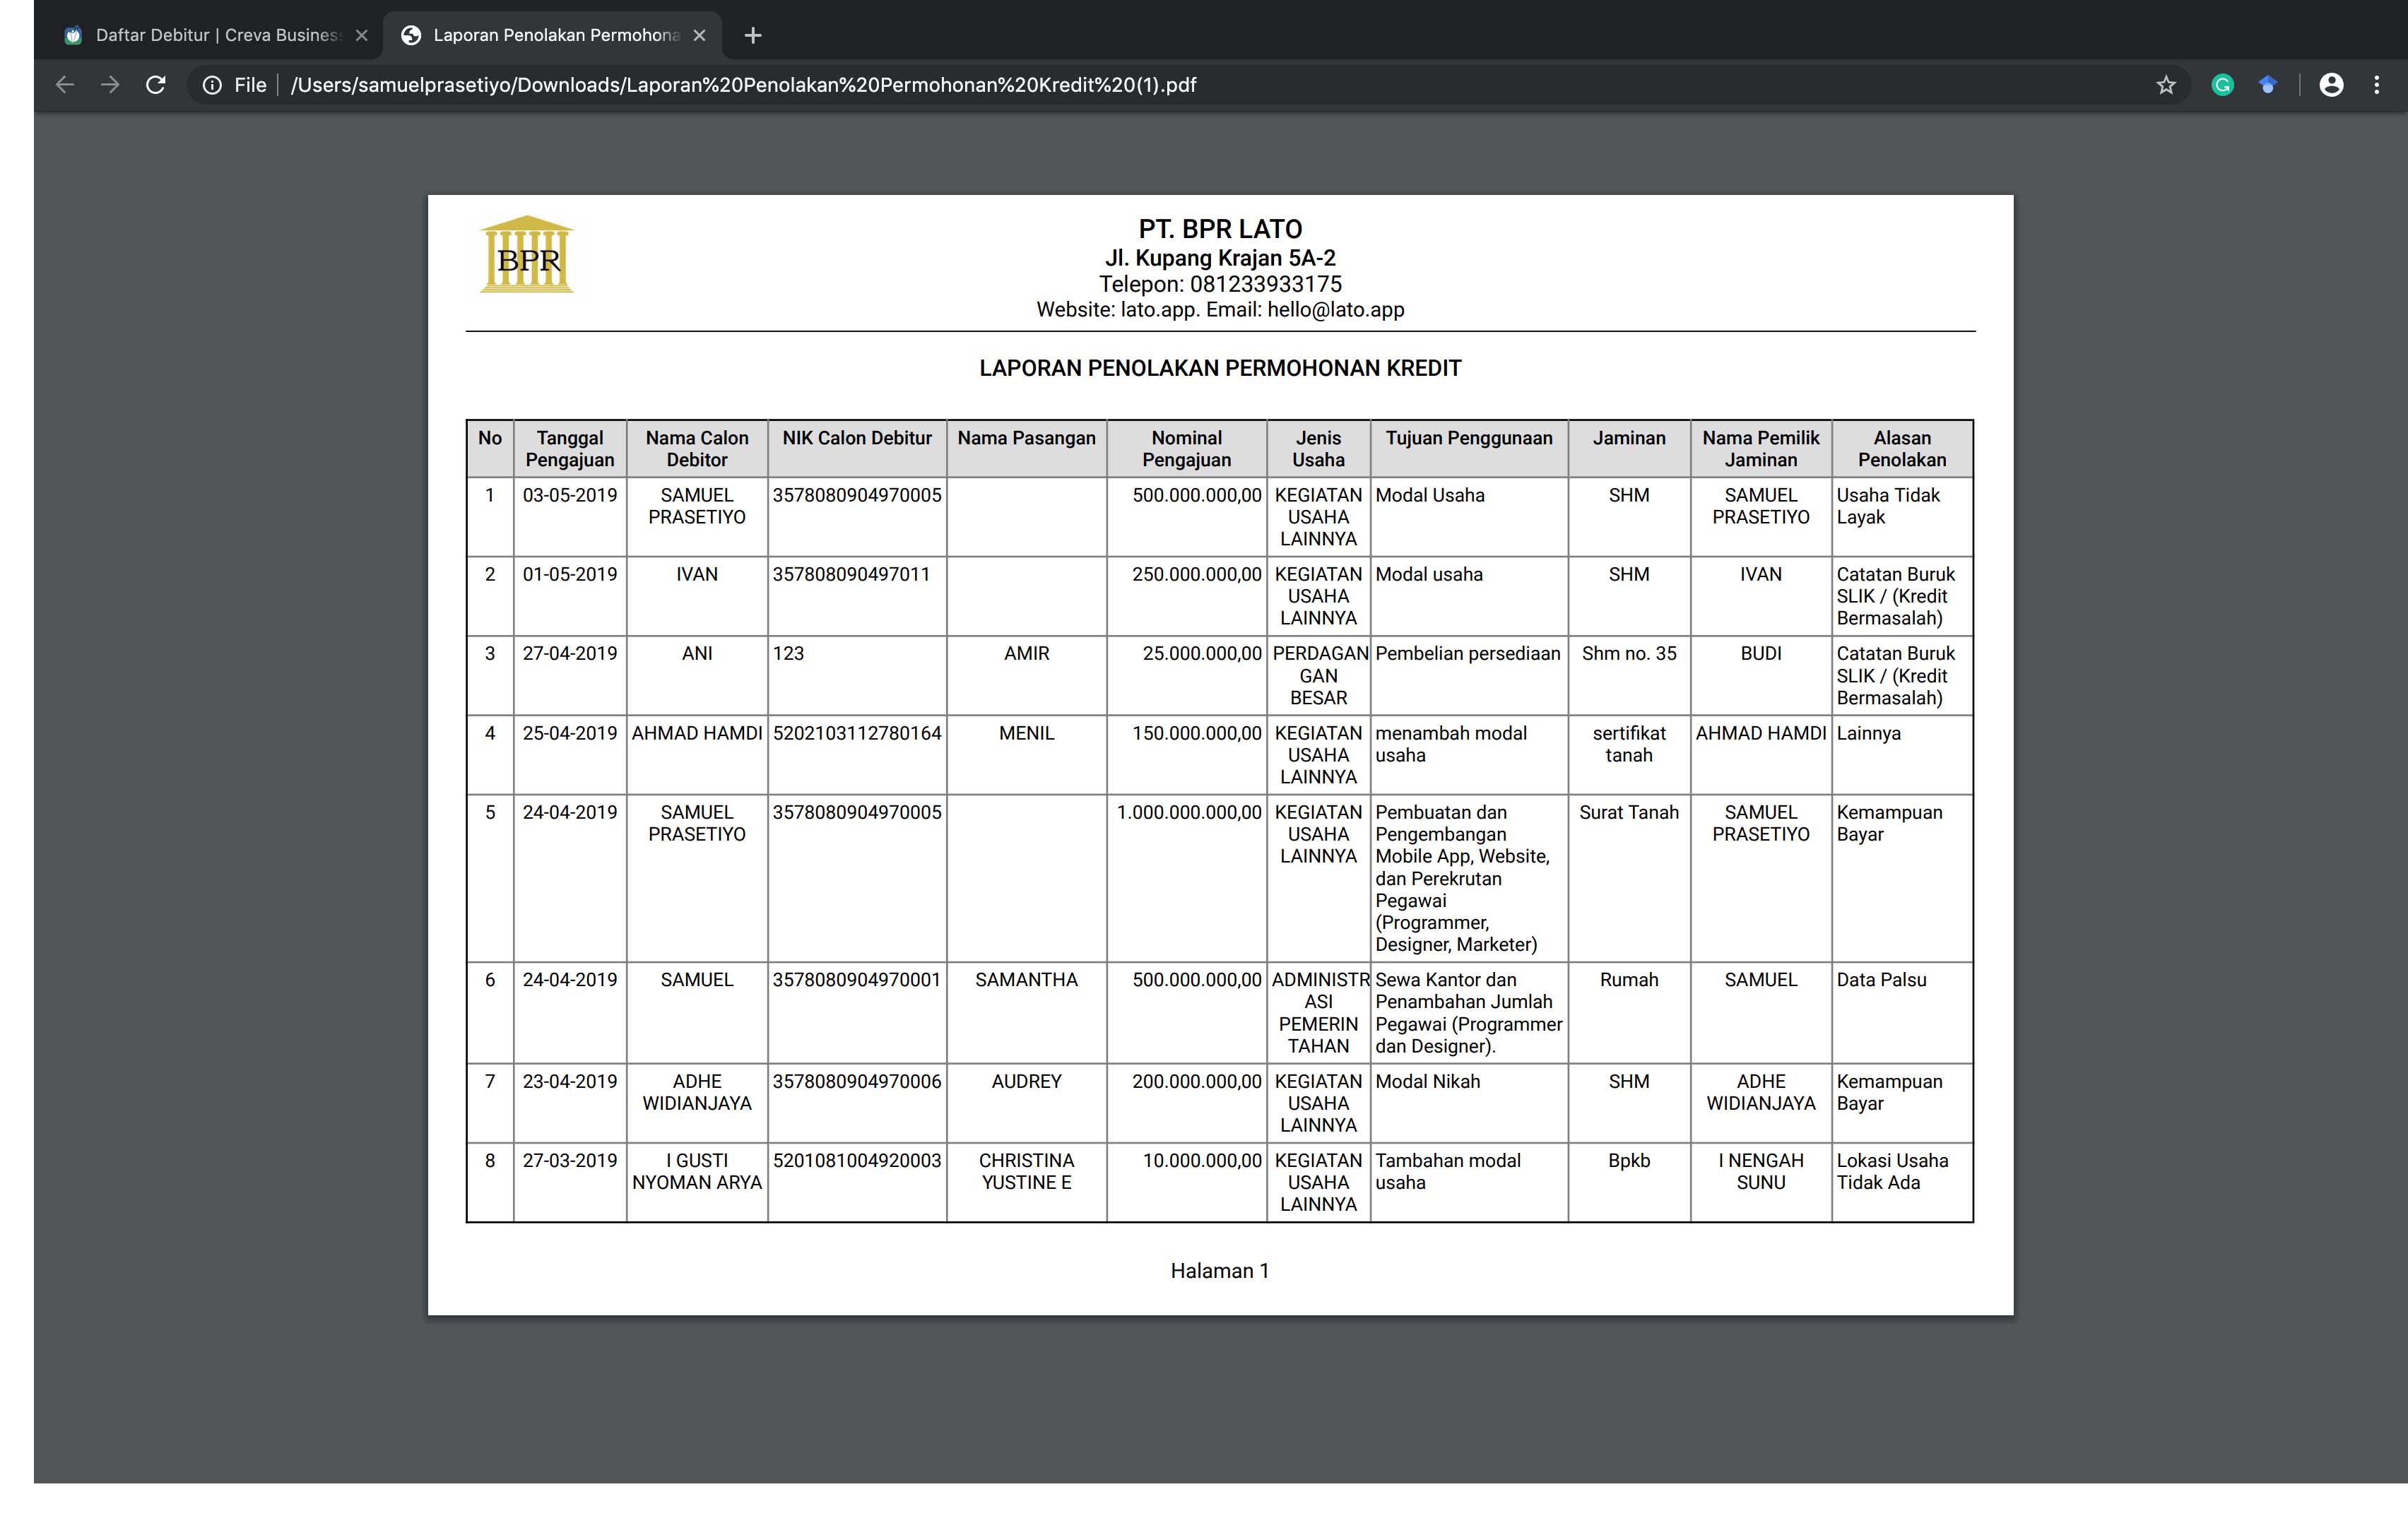
Task: Click the Jenis Usaha column header
Action: 1318,449
